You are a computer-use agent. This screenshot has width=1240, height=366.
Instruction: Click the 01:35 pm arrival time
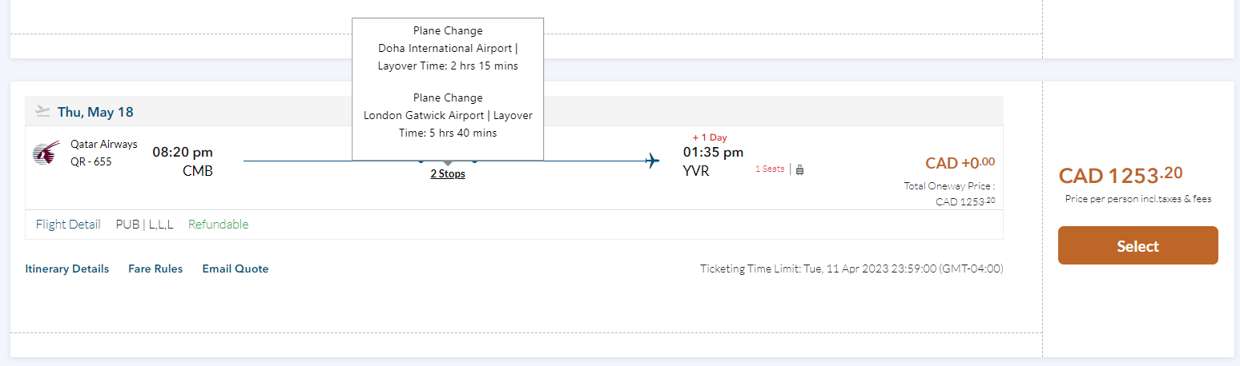tap(713, 152)
